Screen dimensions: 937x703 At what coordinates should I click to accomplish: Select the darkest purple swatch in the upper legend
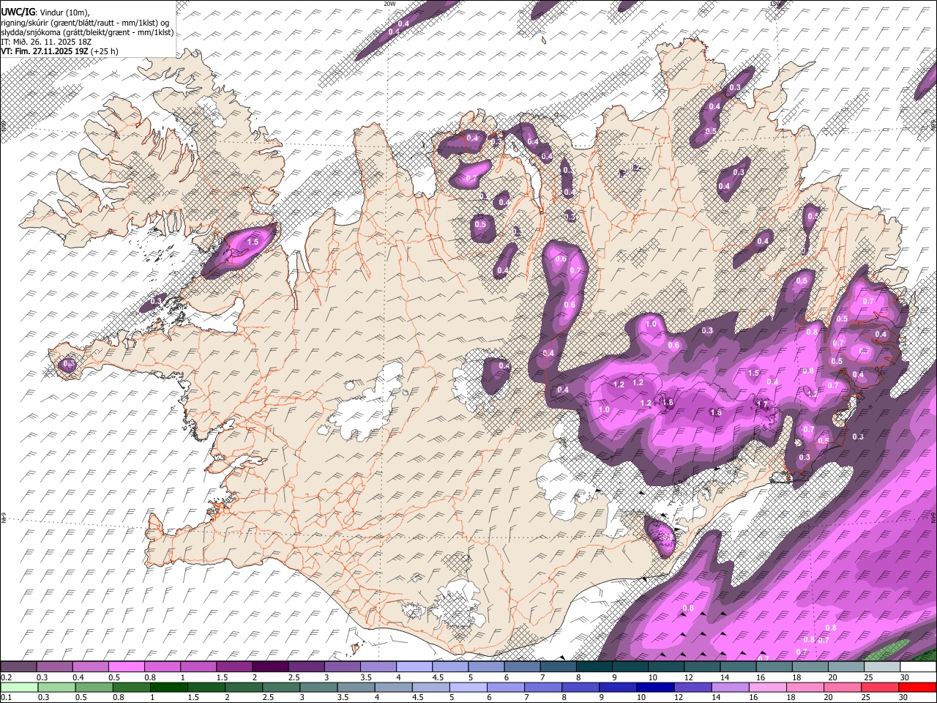coord(270,667)
